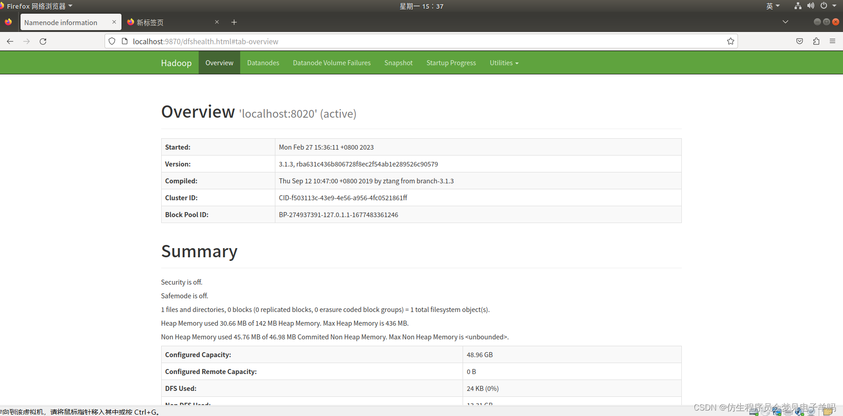Click the Version: row label
Screen dimensions: 843x416
point(178,164)
